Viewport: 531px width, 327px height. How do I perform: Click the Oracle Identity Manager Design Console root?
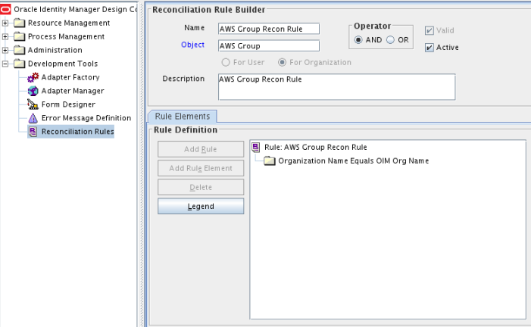[x=75, y=9]
